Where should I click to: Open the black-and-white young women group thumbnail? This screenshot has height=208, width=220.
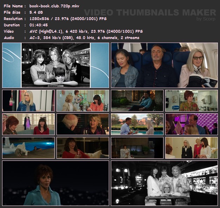point(55,65)
